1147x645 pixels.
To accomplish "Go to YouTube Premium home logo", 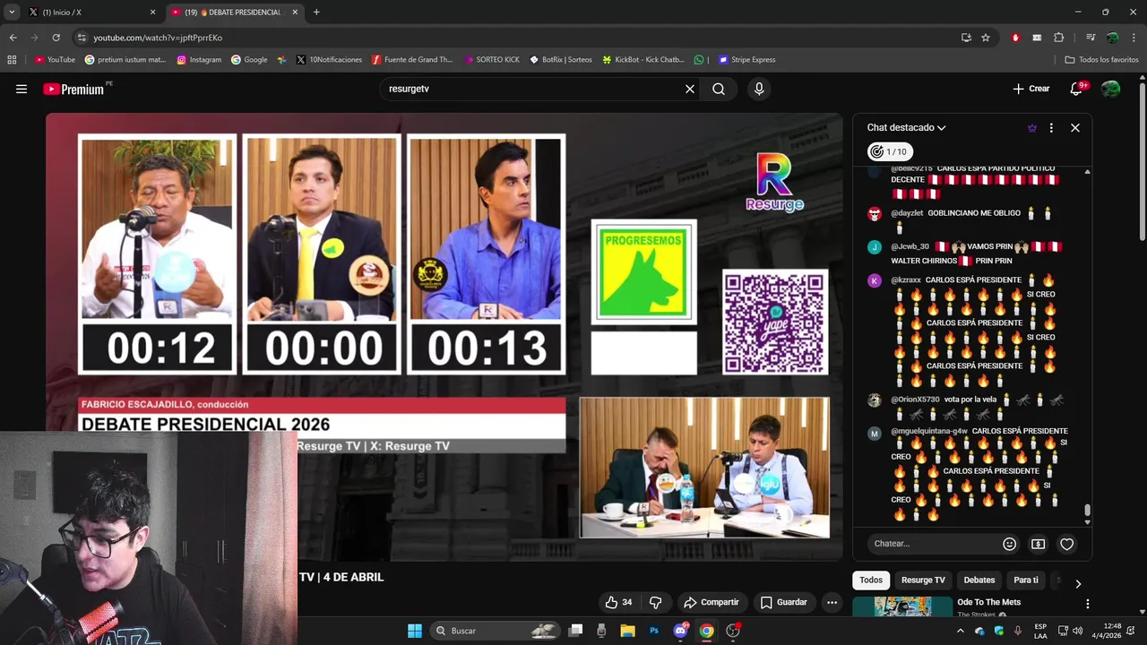I will [x=73, y=89].
